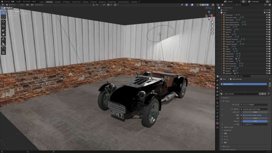
Task: Switch to wireframe viewport shading
Action: 201,5
